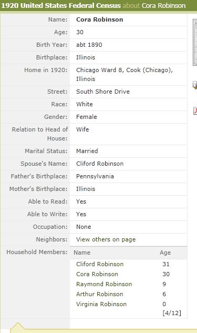Click the 1920 United States Federal Census title

coord(61,5)
